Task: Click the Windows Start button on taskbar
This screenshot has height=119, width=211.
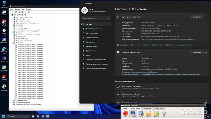Action: coord(4,116)
